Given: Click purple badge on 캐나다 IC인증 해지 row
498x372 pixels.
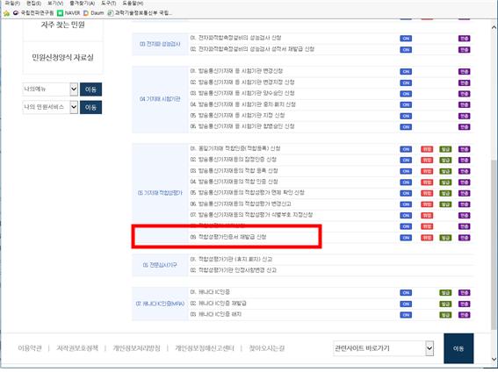Looking at the screenshot, I should coord(464,315).
